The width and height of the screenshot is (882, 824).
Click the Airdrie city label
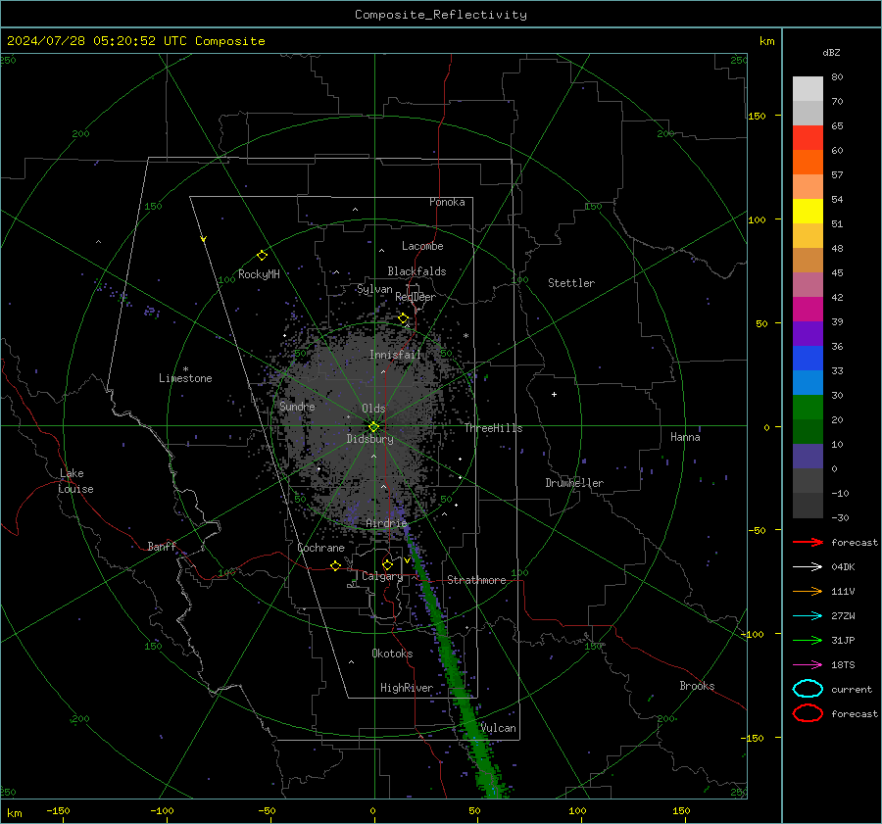[x=386, y=523]
